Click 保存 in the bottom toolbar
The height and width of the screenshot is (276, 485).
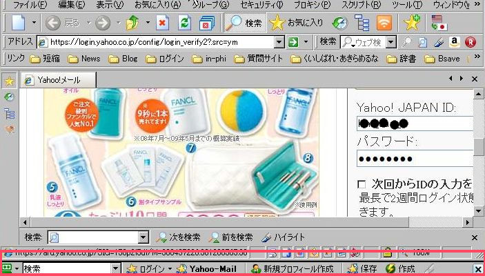point(362,268)
